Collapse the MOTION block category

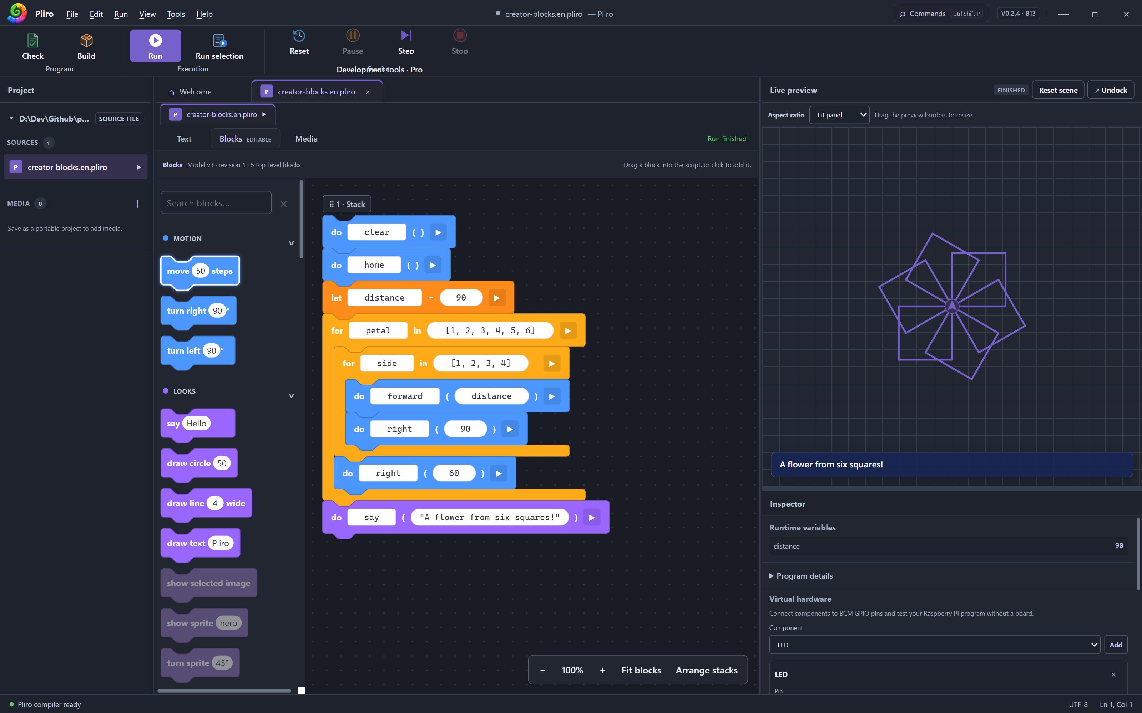291,243
